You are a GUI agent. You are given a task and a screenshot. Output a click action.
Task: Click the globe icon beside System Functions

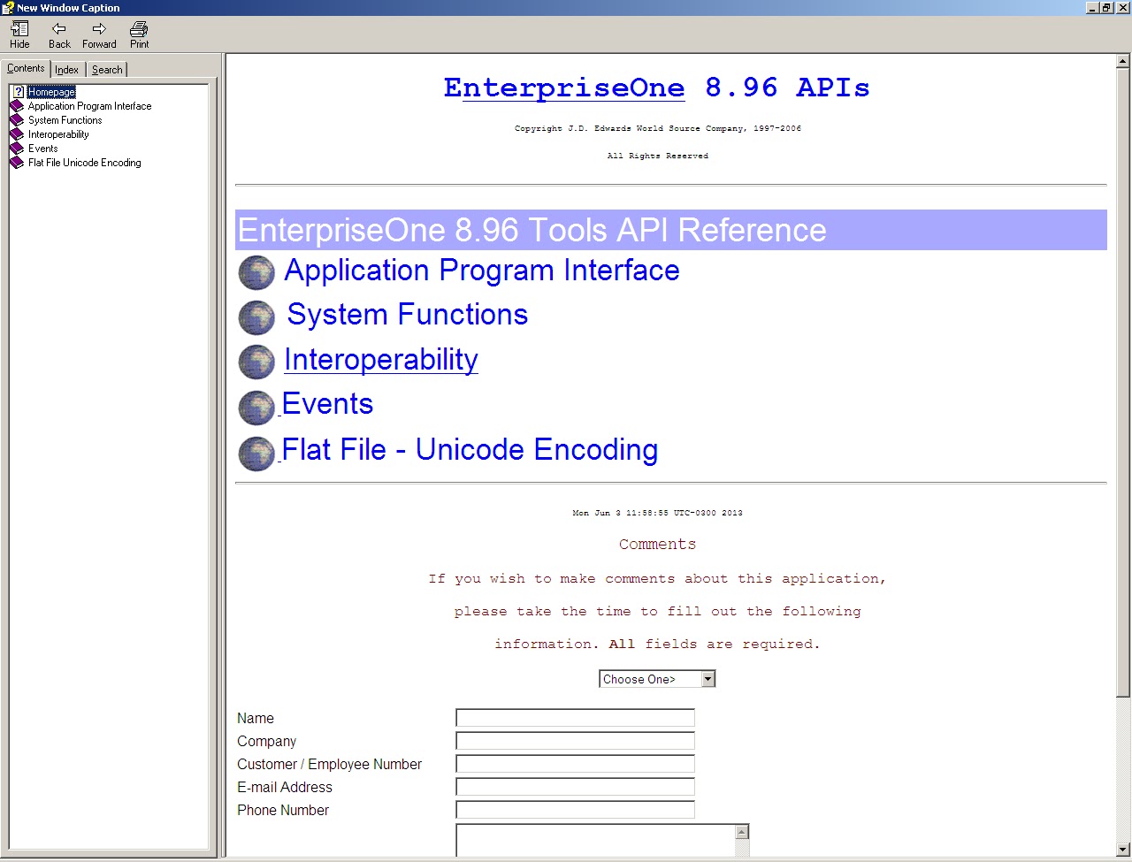(x=256, y=317)
